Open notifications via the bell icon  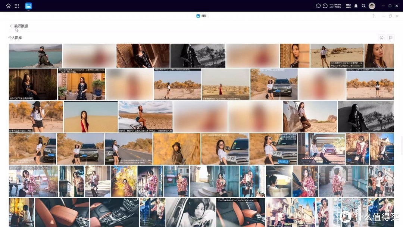(x=356, y=6)
